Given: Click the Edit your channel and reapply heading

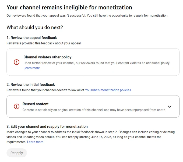Looking at the screenshot, I should pos(47,126).
